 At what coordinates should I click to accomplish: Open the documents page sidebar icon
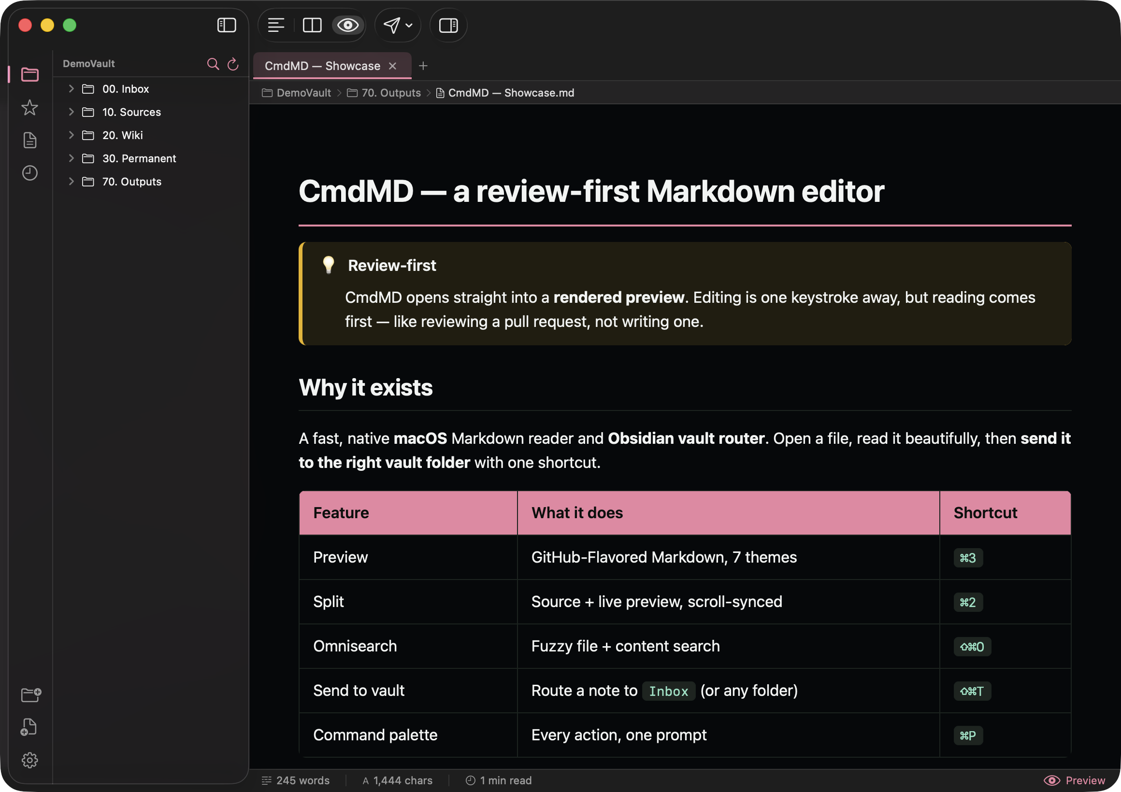(30, 140)
